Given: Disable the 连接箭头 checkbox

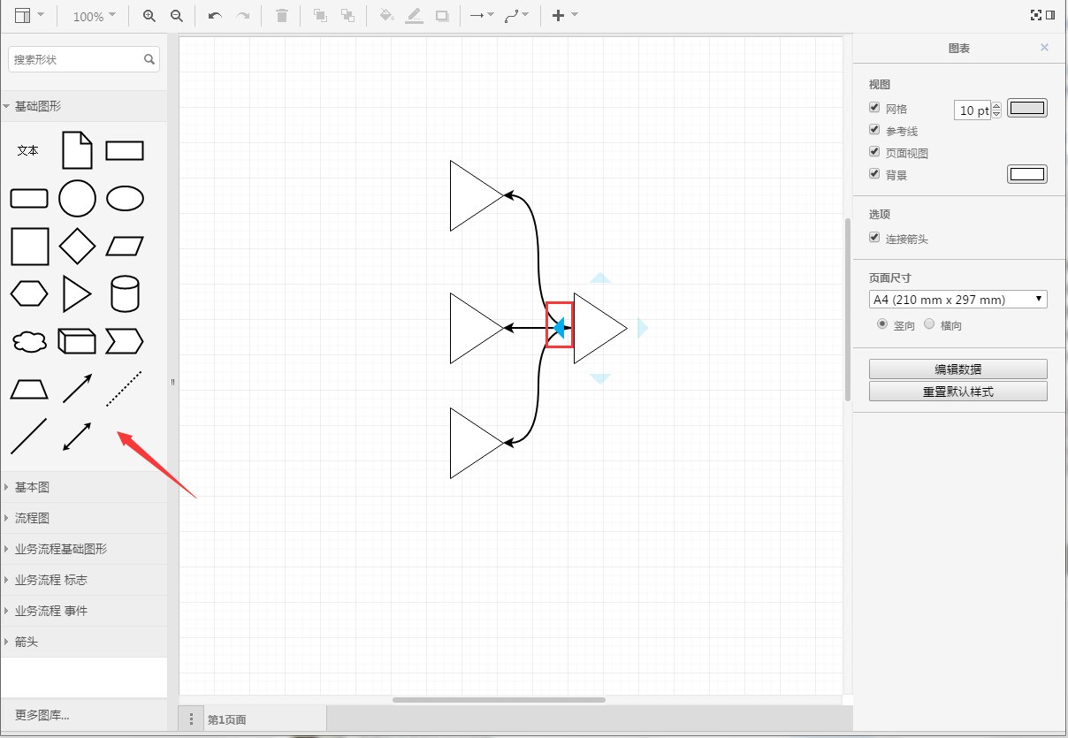Looking at the screenshot, I should [874, 238].
